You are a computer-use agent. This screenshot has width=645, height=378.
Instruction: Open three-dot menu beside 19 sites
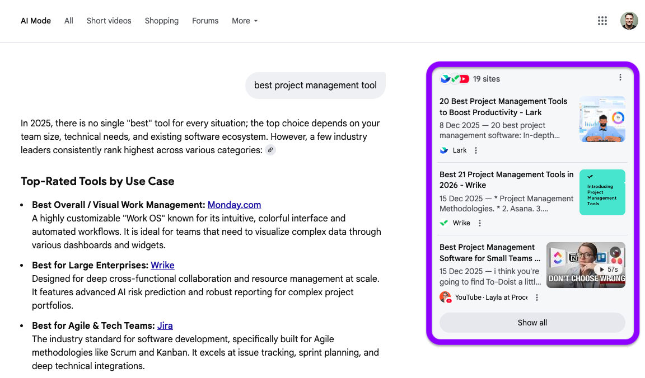coord(620,78)
